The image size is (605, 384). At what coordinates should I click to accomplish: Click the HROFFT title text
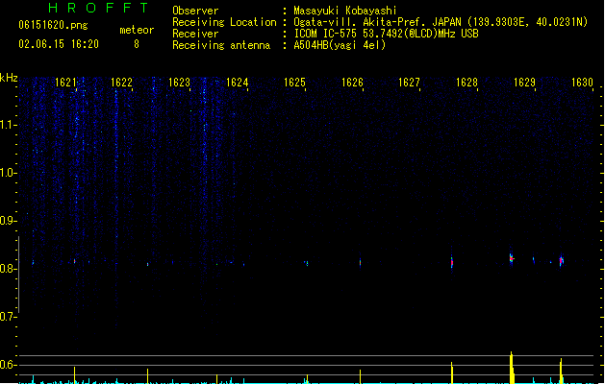coord(98,8)
